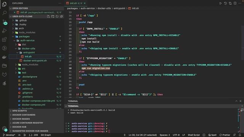Open Source Control view with badge
The width and height of the screenshot is (244, 137).
coord(4,22)
